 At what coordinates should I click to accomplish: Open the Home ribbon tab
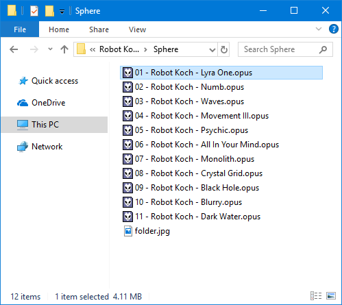(x=59, y=29)
